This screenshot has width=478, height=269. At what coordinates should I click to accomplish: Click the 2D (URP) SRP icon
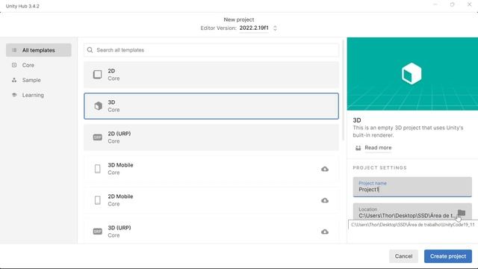[98, 137]
